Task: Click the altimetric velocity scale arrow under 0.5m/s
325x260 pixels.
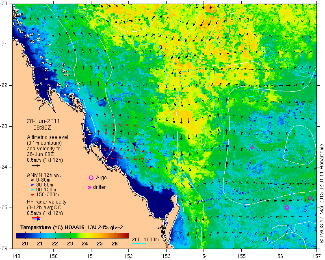Action: pos(36,165)
